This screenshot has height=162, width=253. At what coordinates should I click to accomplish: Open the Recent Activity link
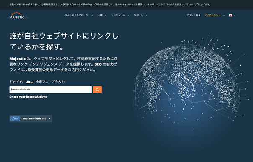[36, 97]
